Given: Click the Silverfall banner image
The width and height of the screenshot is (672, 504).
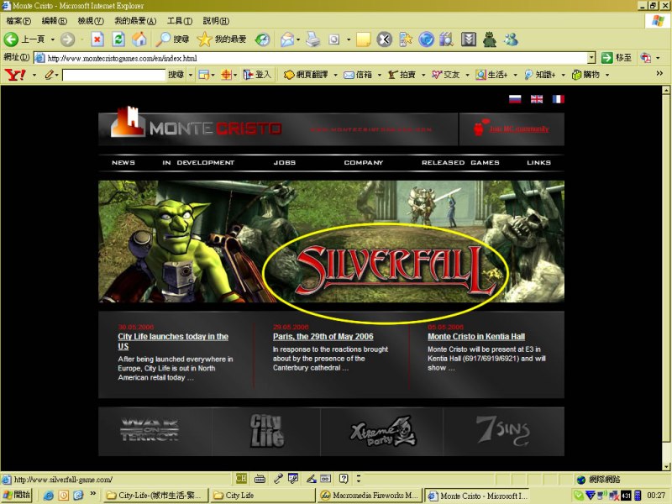Looking at the screenshot, I should click(x=331, y=241).
